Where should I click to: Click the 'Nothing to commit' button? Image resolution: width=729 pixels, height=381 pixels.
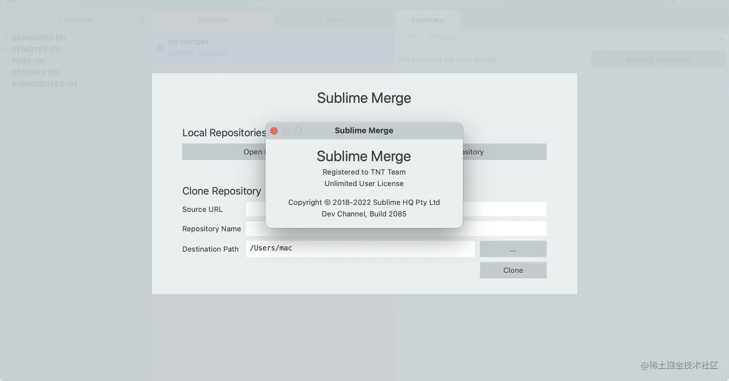(x=659, y=60)
